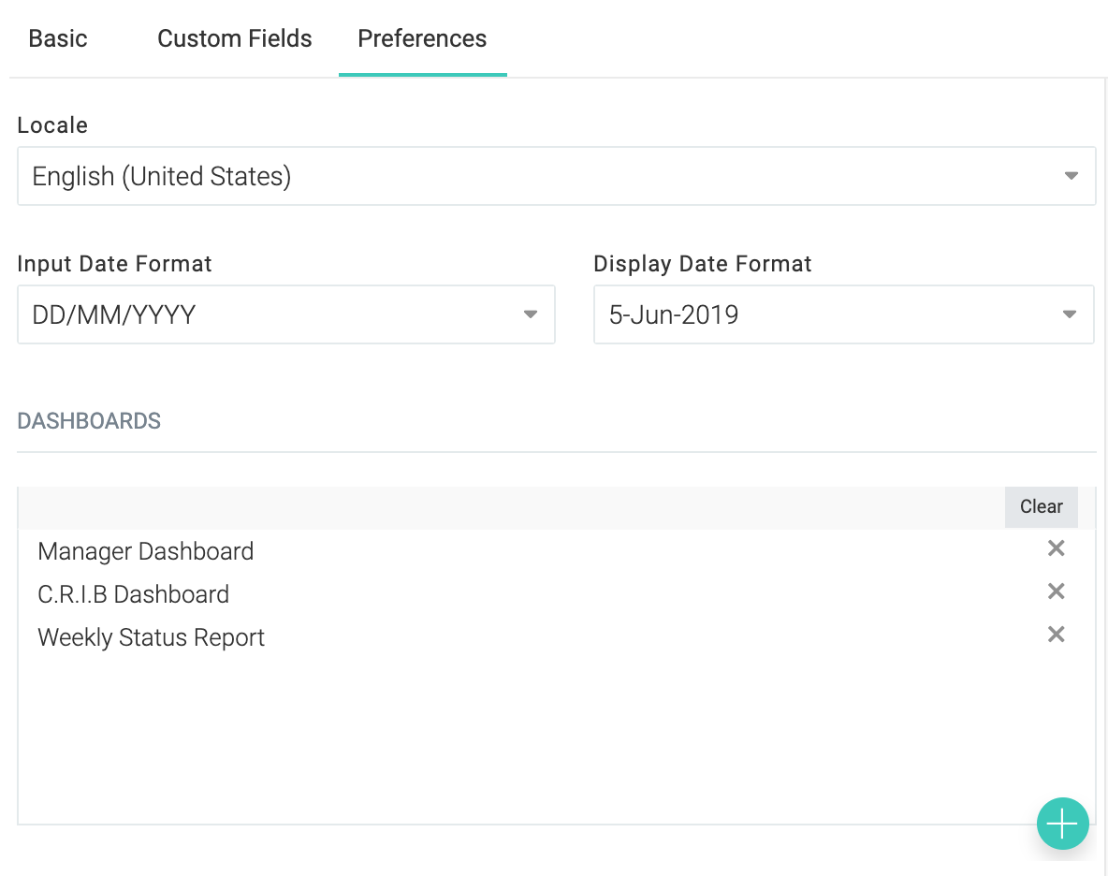
Task: Remove Weekly Status Report with its X icon
Action: point(1056,635)
